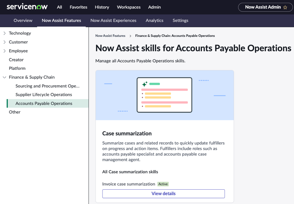Viewport: 294px width, 204px height.
Task: Click the Case summarization illustration thumbnail
Action: [x=165, y=95]
